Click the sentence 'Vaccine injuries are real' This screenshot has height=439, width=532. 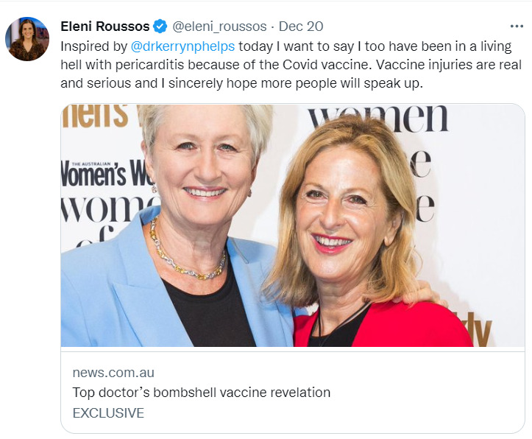(x=449, y=65)
